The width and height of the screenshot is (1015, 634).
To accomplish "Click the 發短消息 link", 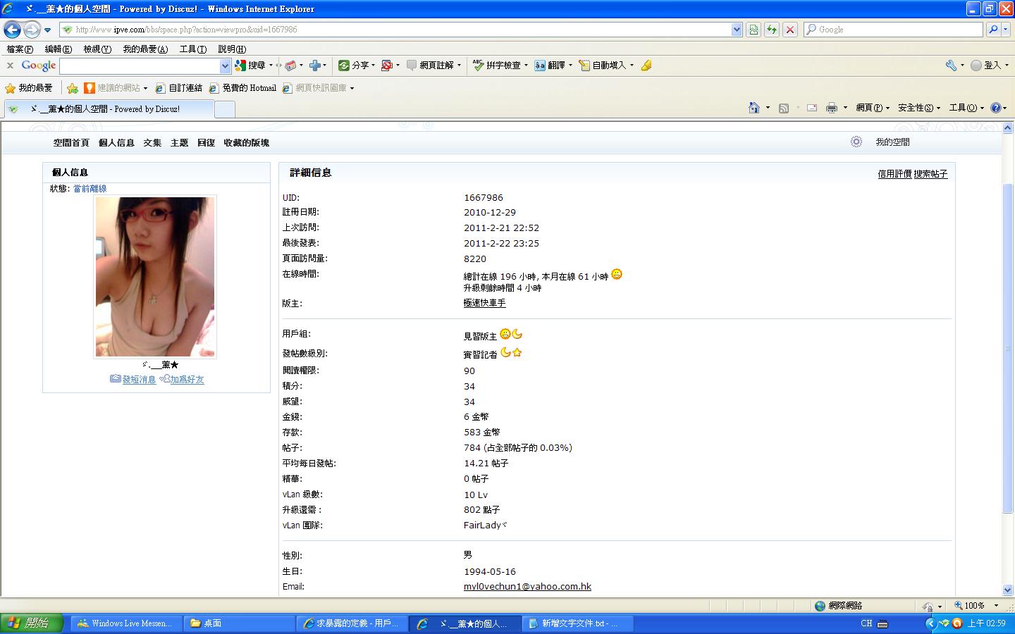I will pyautogui.click(x=138, y=380).
